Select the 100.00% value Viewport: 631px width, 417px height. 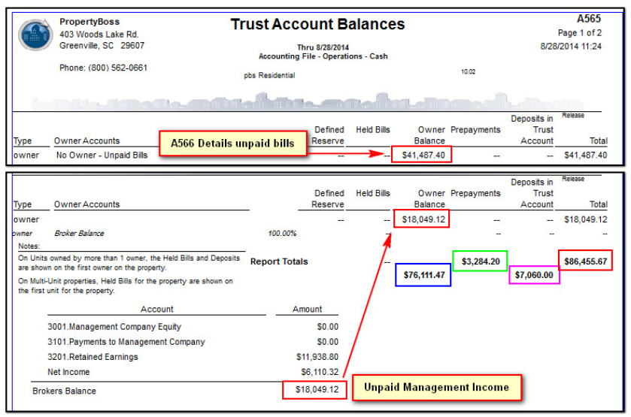pos(282,233)
